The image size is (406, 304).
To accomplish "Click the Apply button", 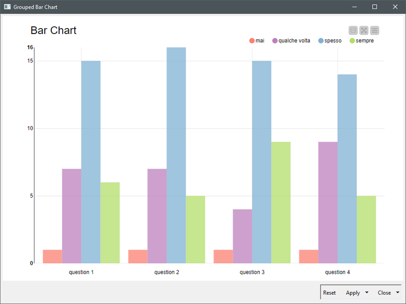I will coord(352,293).
